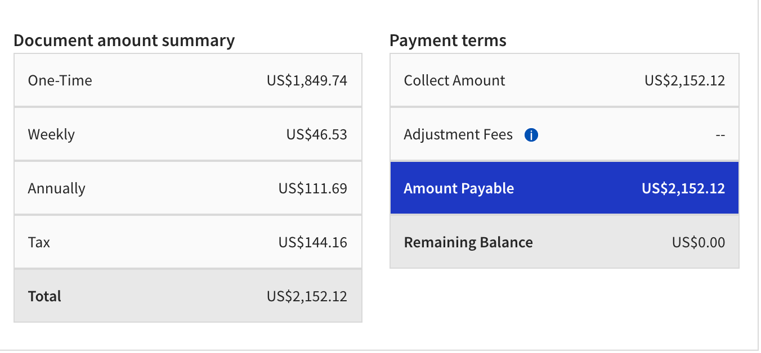Screen dimensions: 761x353
Task: Click the Adjustment Fees label text
Action: click(459, 135)
